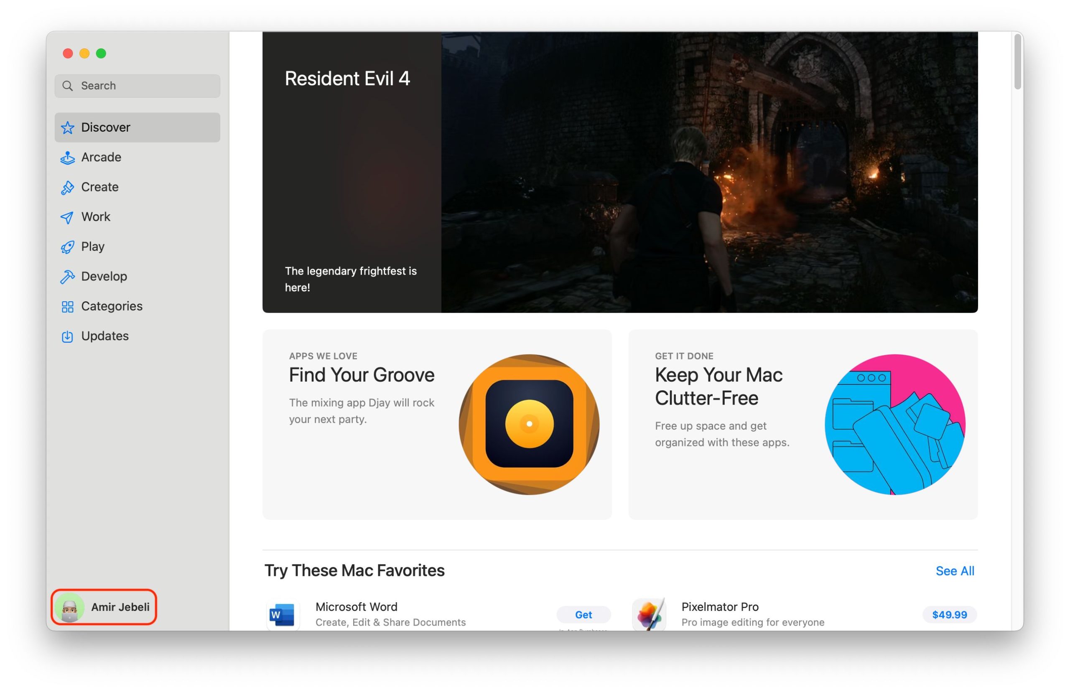Click the Arcade joystick icon
1070x692 pixels.
click(x=67, y=158)
